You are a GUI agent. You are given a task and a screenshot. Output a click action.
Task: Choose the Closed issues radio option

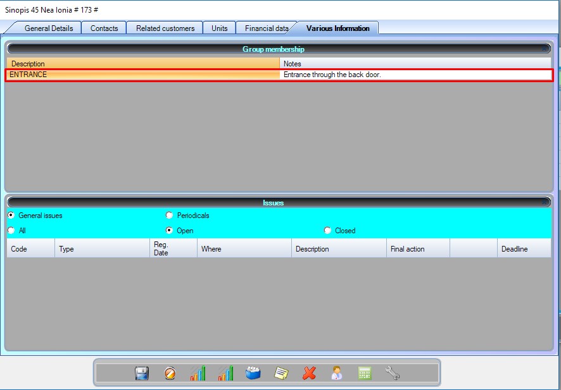(x=327, y=231)
